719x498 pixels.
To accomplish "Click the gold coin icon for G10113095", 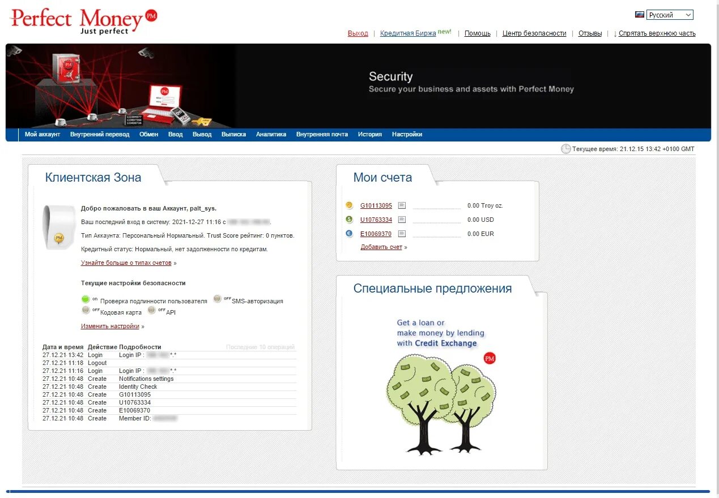I will coord(349,205).
